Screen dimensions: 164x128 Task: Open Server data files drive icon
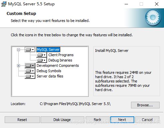pos(30,76)
